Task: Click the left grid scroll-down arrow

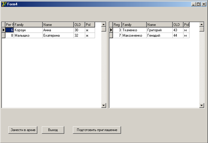Action: (103, 105)
